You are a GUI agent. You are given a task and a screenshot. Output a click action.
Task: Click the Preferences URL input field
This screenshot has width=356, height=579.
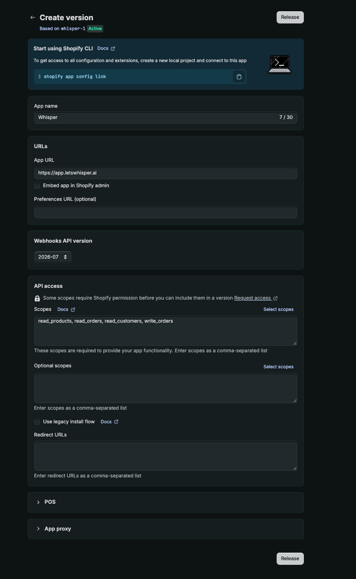click(x=166, y=212)
